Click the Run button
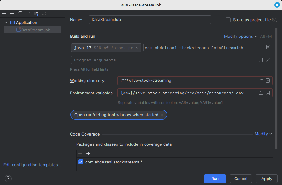 [215, 179]
